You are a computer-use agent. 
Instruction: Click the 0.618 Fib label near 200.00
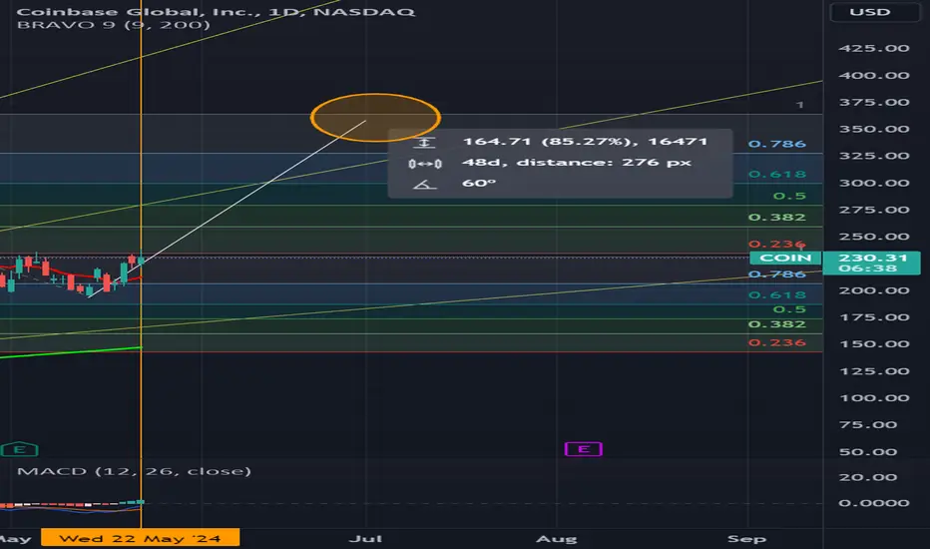[777, 295]
